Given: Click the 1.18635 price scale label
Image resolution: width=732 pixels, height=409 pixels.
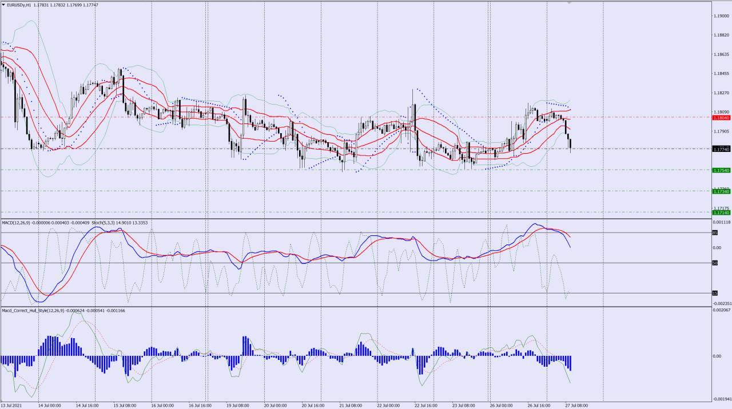Looking at the screenshot, I should coord(721,54).
